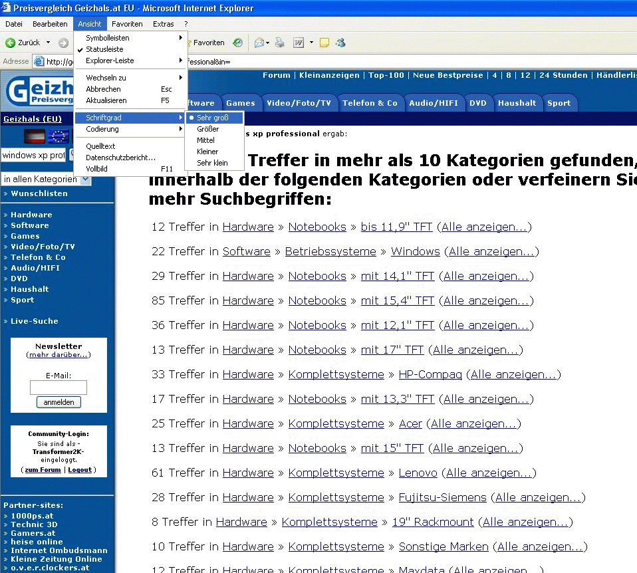Click the Geizhals Preisvergleich logo
The image size is (637, 573).
tap(40, 92)
